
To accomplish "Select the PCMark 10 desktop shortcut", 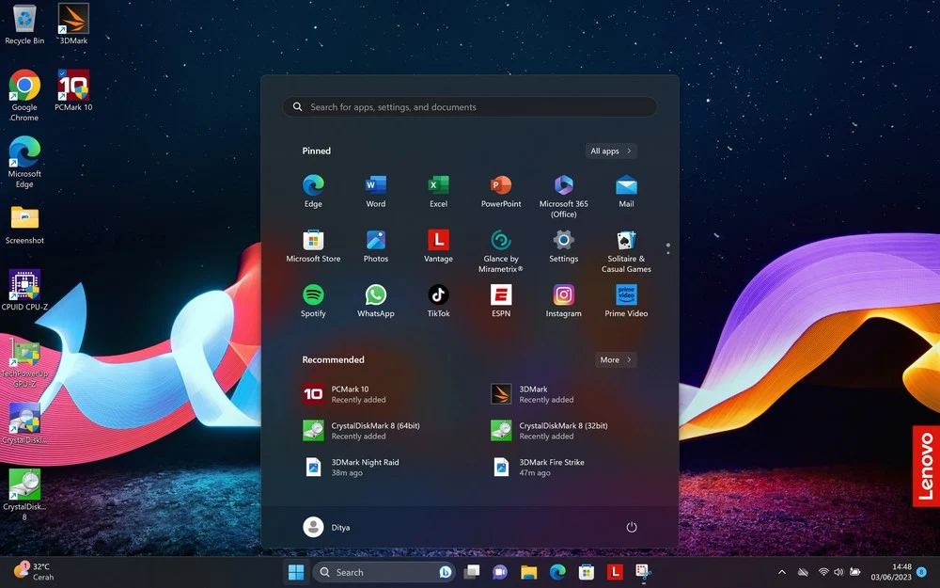I will tap(73, 90).
